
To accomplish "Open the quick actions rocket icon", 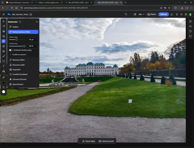I will point(4,46).
